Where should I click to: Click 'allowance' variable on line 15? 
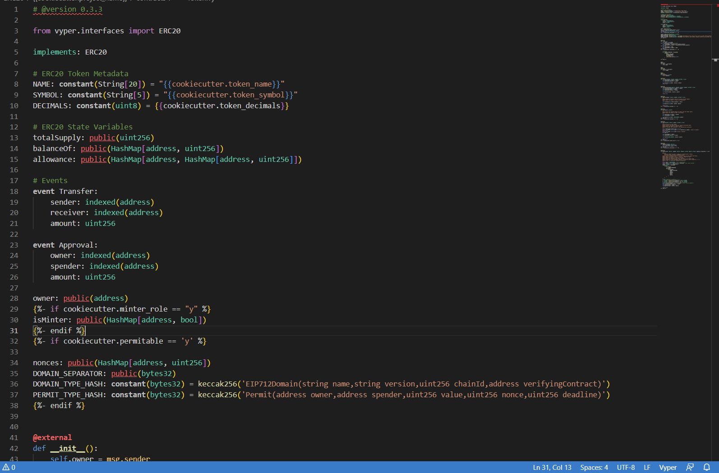[x=52, y=159]
